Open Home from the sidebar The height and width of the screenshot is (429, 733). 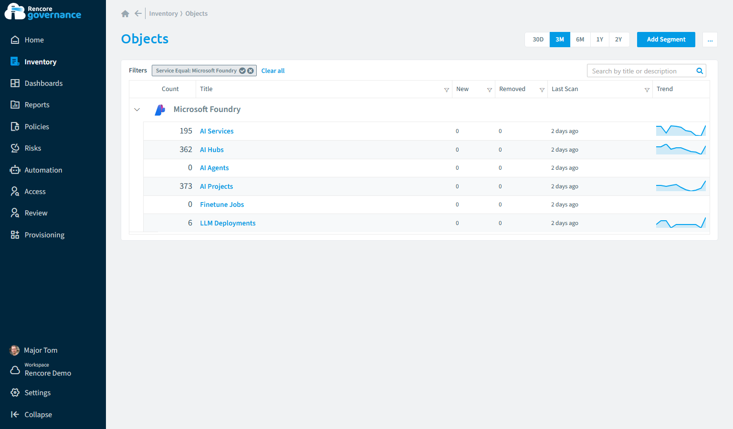pos(34,40)
